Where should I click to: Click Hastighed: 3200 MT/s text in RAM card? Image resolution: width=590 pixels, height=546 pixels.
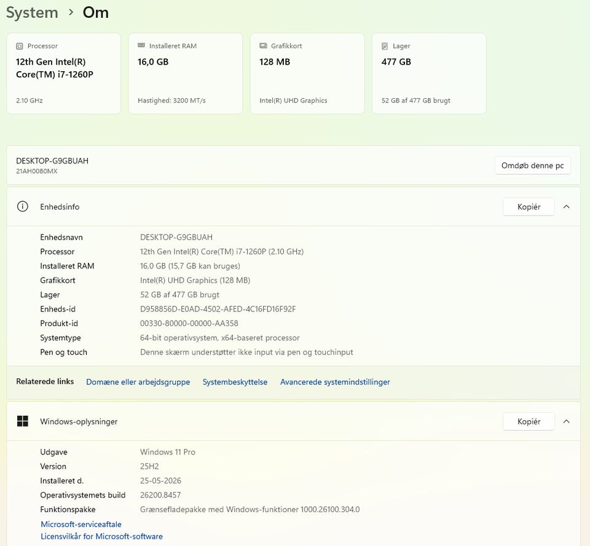pyautogui.click(x=171, y=100)
